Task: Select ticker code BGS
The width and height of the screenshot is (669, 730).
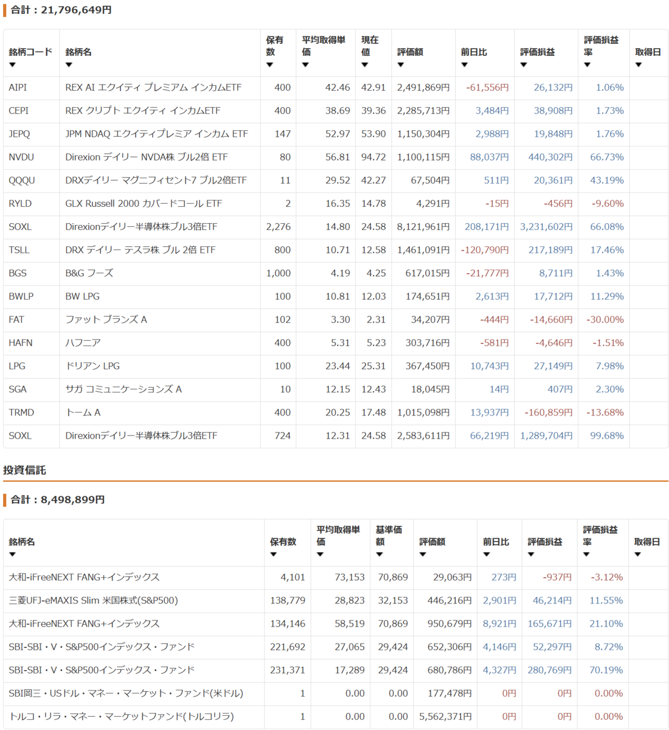Action: coord(18,273)
